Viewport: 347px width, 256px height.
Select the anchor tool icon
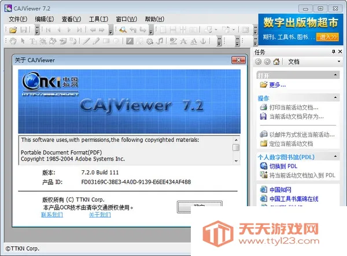(204, 41)
